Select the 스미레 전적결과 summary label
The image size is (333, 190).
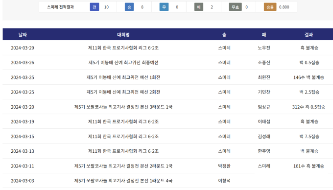[60, 7]
